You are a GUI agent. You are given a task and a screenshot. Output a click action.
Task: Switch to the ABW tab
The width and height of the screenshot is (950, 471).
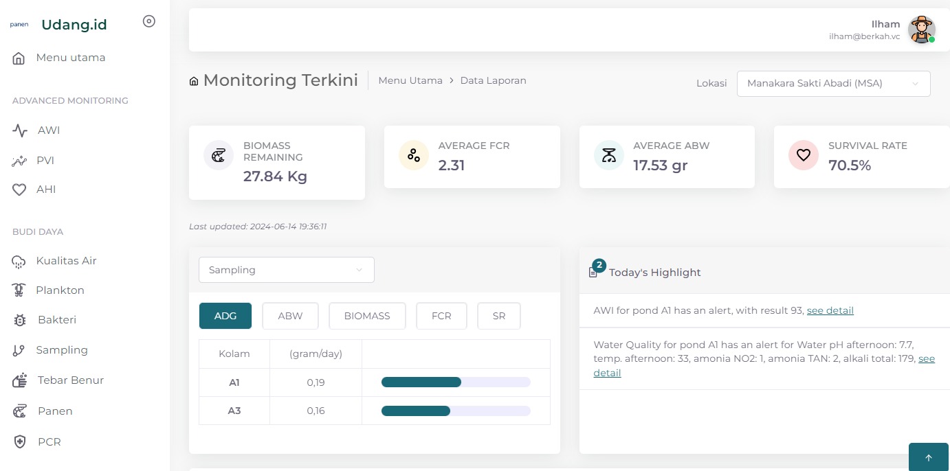[x=290, y=316]
